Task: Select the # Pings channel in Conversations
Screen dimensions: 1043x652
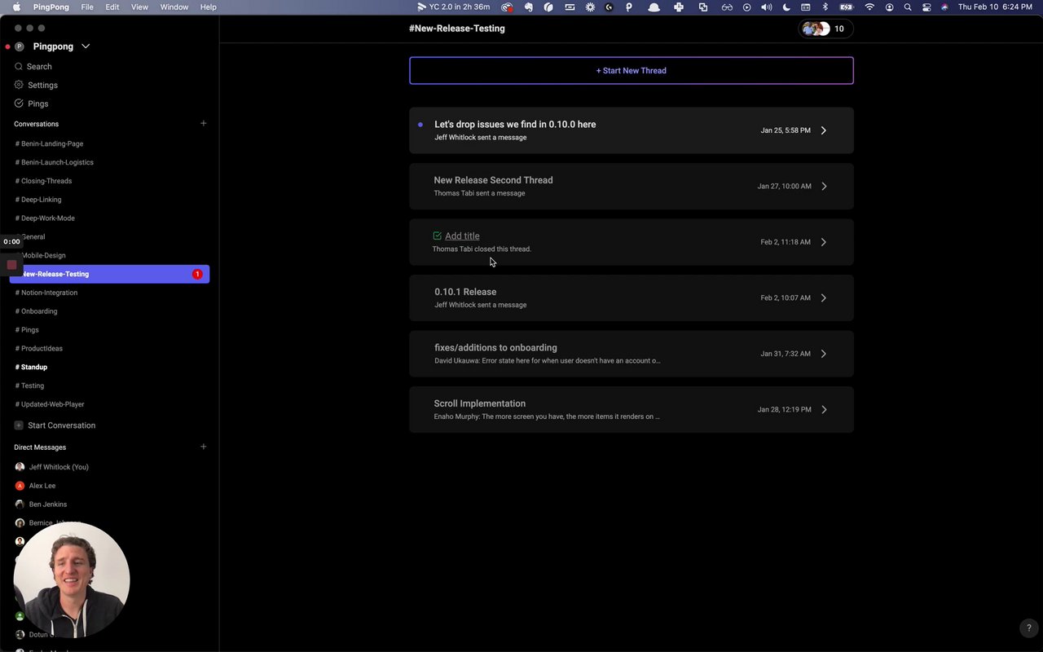Action: (x=27, y=330)
